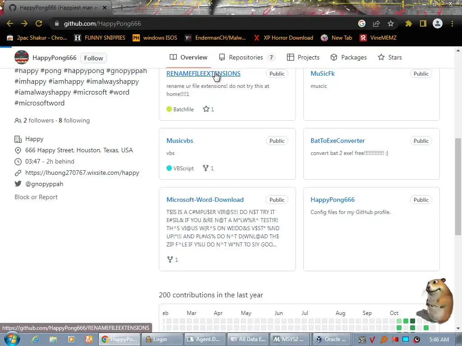Open the EndermanCH/Malw... bookmark

(215, 38)
